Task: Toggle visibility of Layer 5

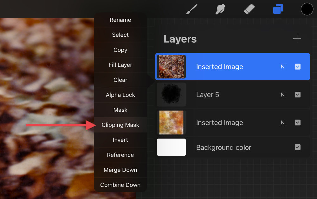Action: 297,95
